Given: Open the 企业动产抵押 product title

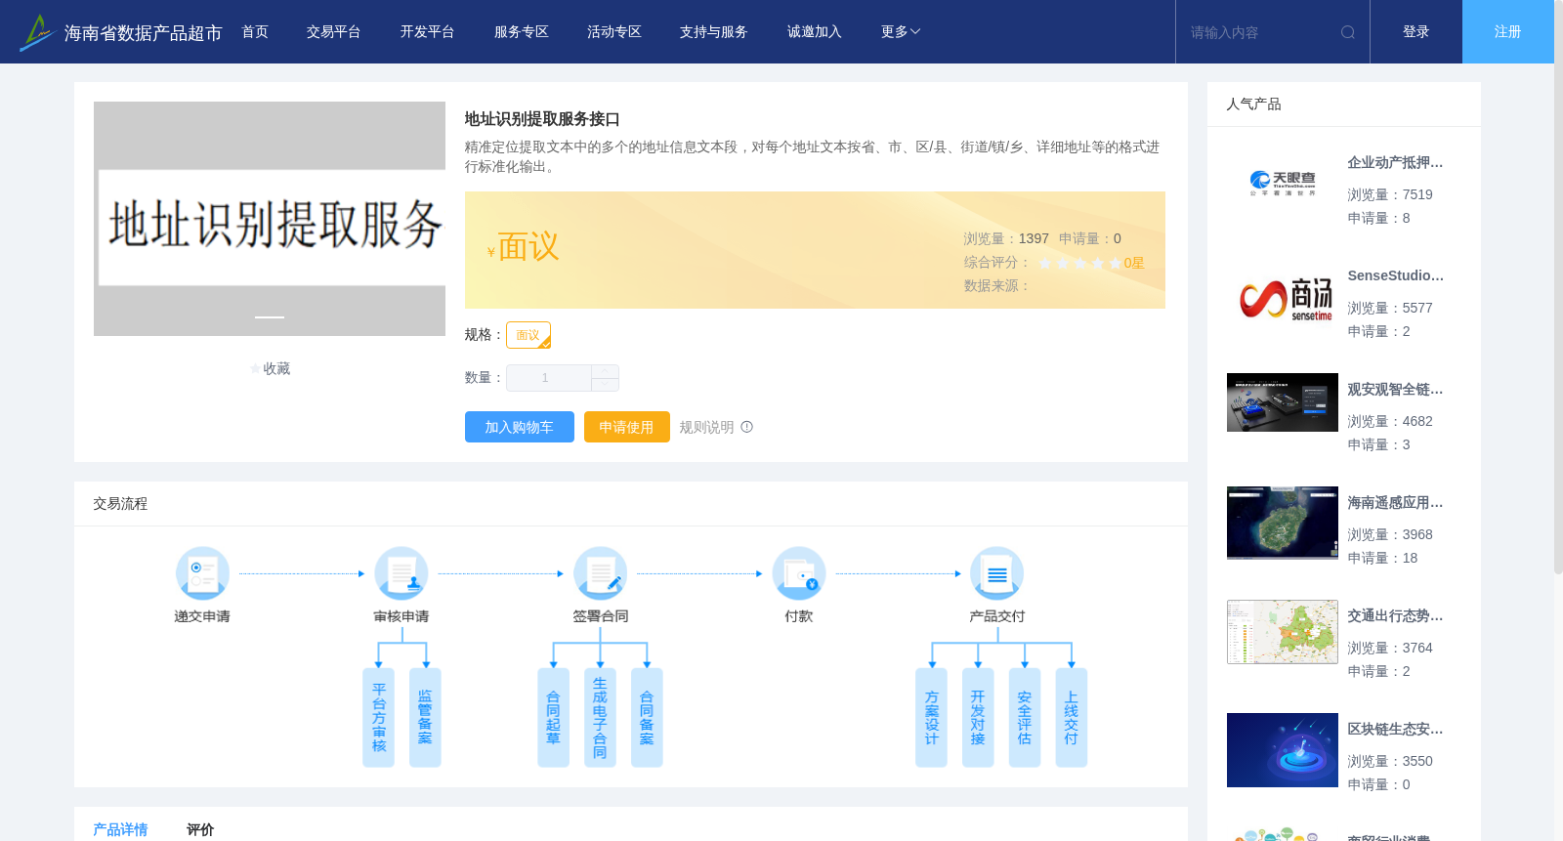Looking at the screenshot, I should pyautogui.click(x=1395, y=163).
